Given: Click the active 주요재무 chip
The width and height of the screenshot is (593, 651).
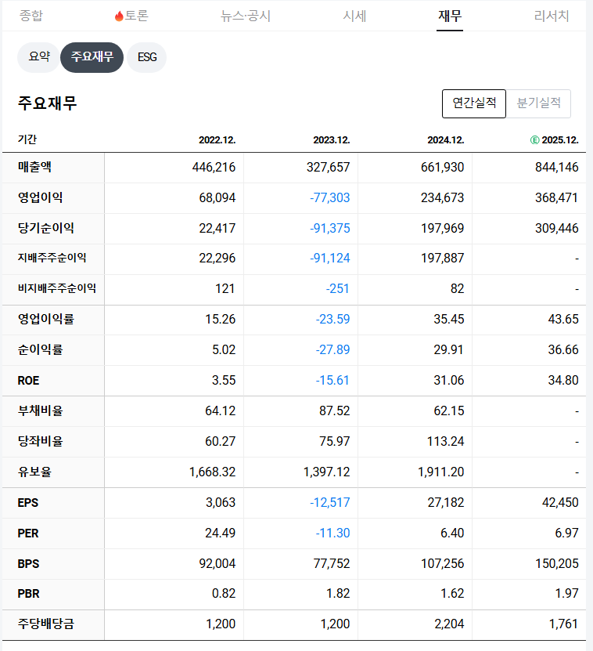Looking at the screenshot, I should (92, 57).
